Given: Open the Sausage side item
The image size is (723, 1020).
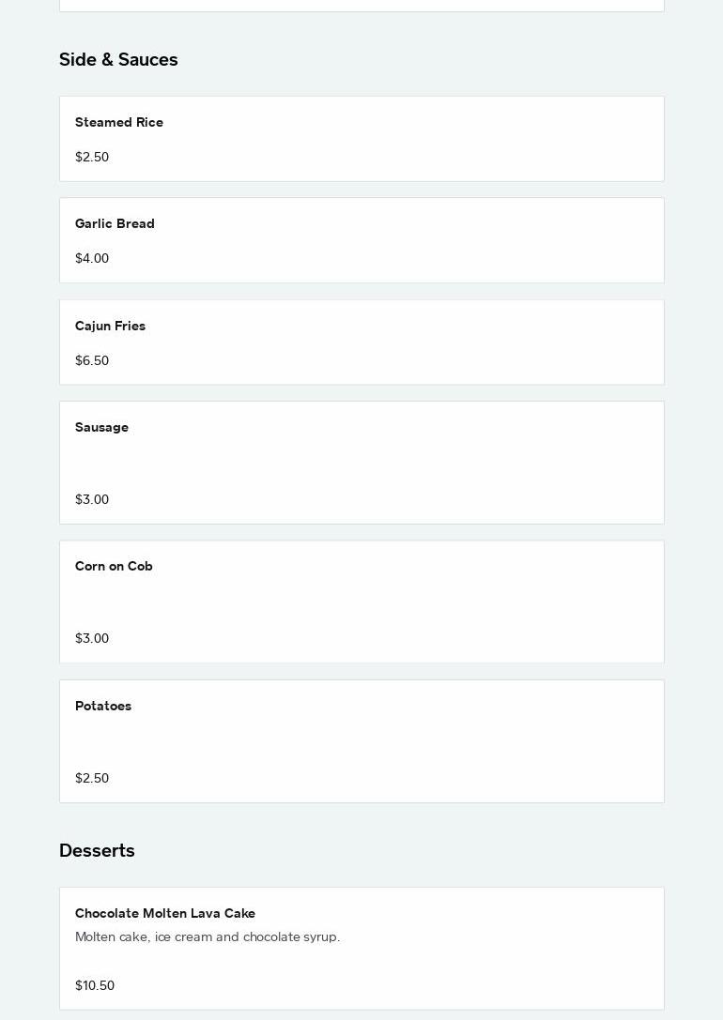Looking at the screenshot, I should point(101,428).
